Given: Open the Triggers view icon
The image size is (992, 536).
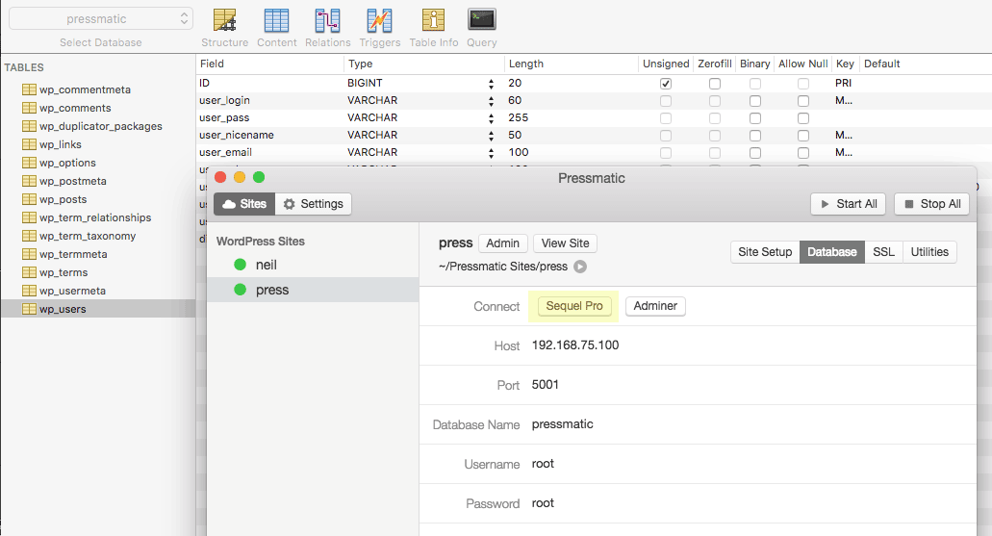Looking at the screenshot, I should tap(380, 21).
